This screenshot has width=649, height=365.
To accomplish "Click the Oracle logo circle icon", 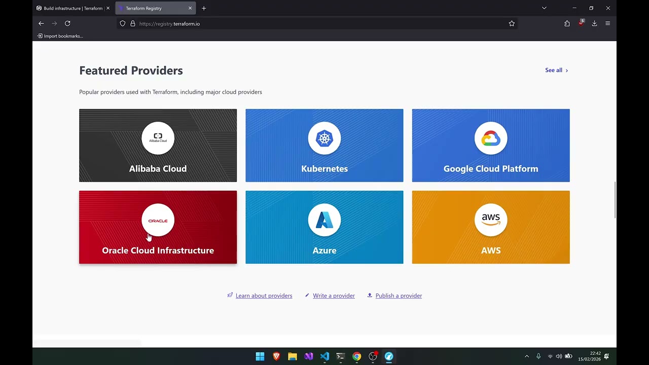I will tap(158, 220).
